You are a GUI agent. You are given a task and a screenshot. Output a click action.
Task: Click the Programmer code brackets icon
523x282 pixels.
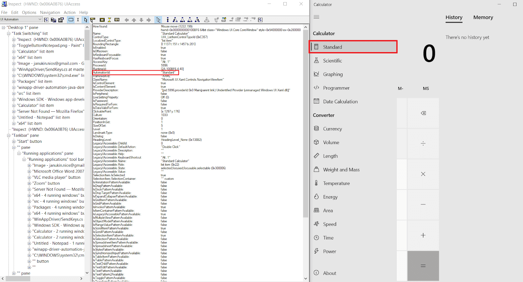pos(316,88)
